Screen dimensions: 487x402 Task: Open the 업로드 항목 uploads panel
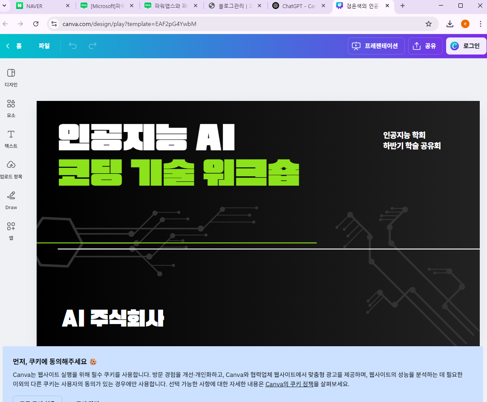tap(11, 170)
